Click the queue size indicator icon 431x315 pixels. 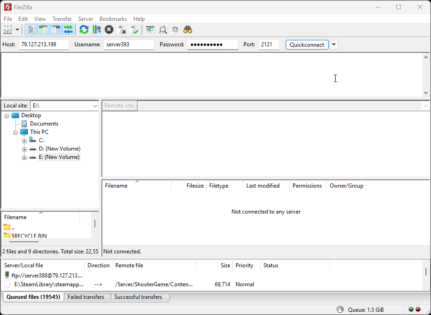pos(340,309)
